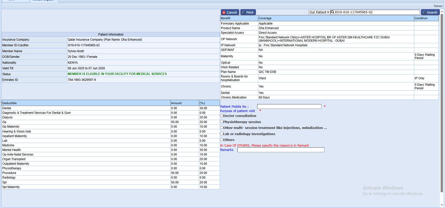The width and height of the screenshot is (445, 208).
Task: Click the member ID search box
Action: click(377, 12)
